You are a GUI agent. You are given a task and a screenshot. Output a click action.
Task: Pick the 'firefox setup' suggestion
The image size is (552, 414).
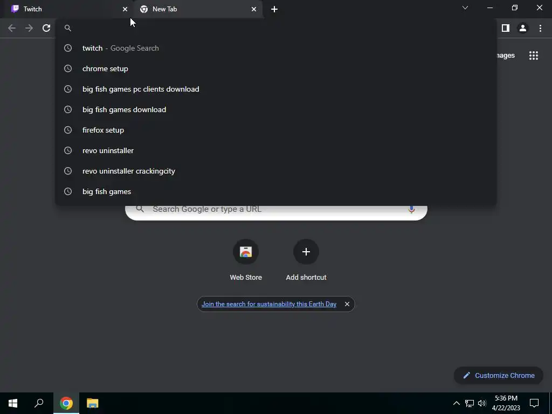[x=275, y=130]
